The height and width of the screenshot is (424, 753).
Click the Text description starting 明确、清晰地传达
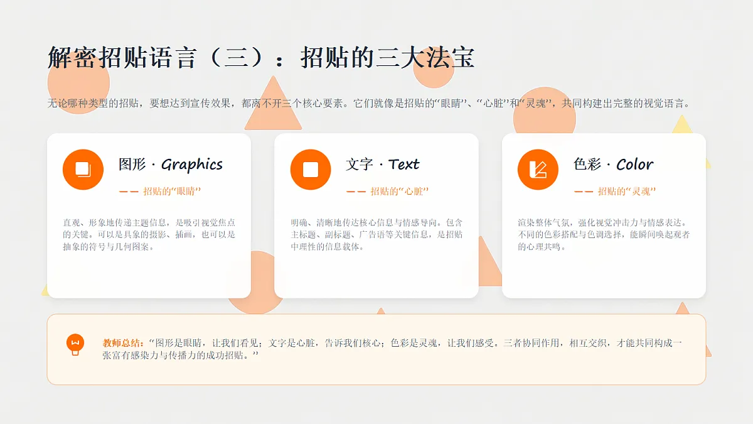pyautogui.click(x=376, y=234)
